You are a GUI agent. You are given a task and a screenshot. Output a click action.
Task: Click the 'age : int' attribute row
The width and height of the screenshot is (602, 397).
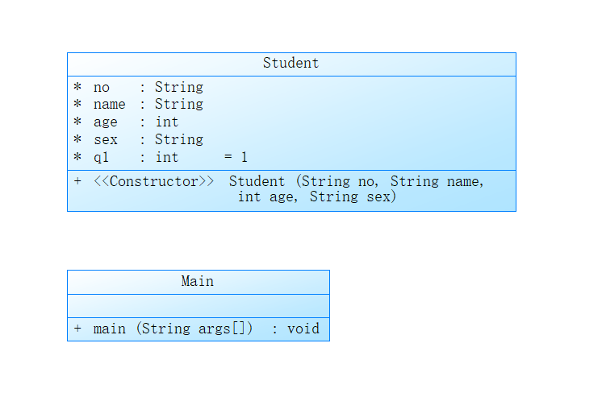[x=136, y=122]
